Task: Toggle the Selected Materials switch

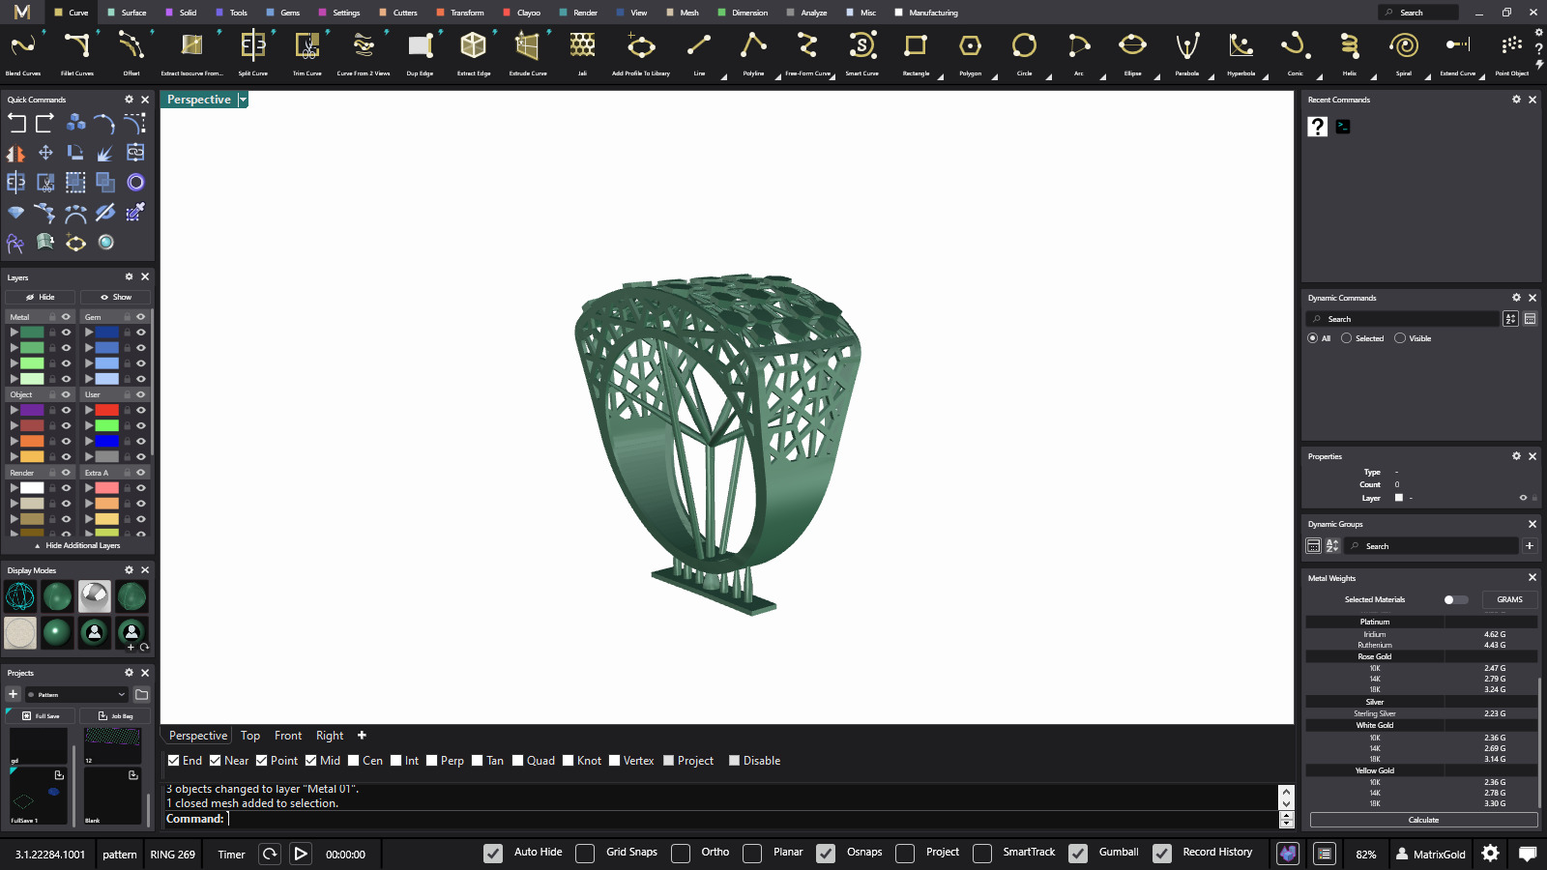Action: 1455,599
